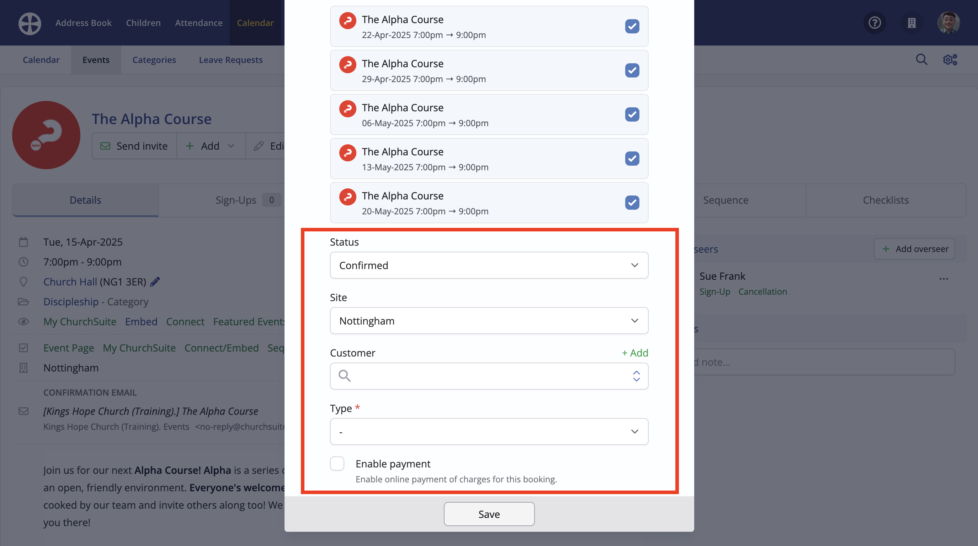Viewport: 978px width, 546px height.
Task: Click the Save button
Action: [489, 514]
